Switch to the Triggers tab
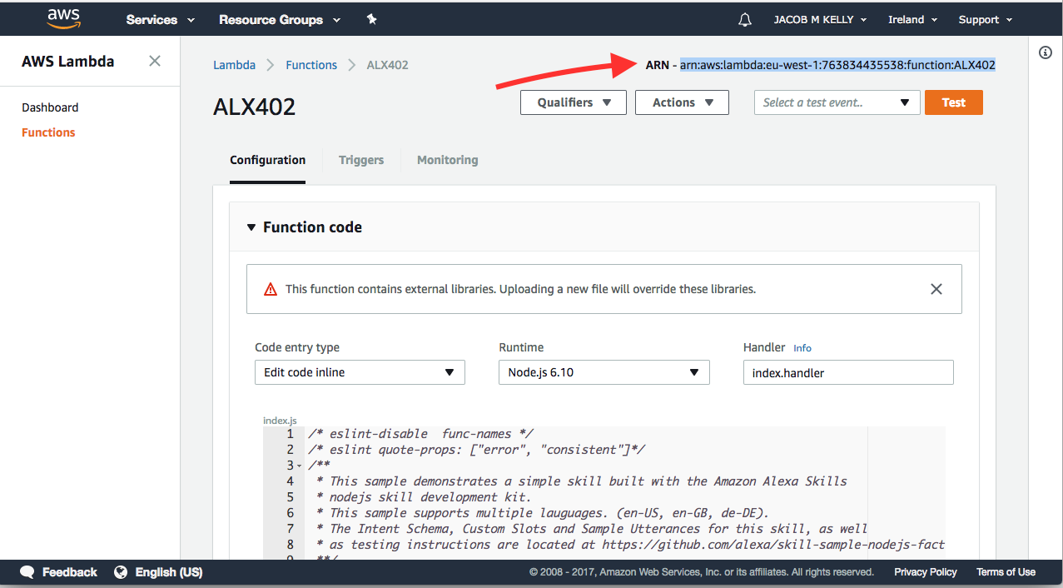The image size is (1063, 588). coord(361,160)
